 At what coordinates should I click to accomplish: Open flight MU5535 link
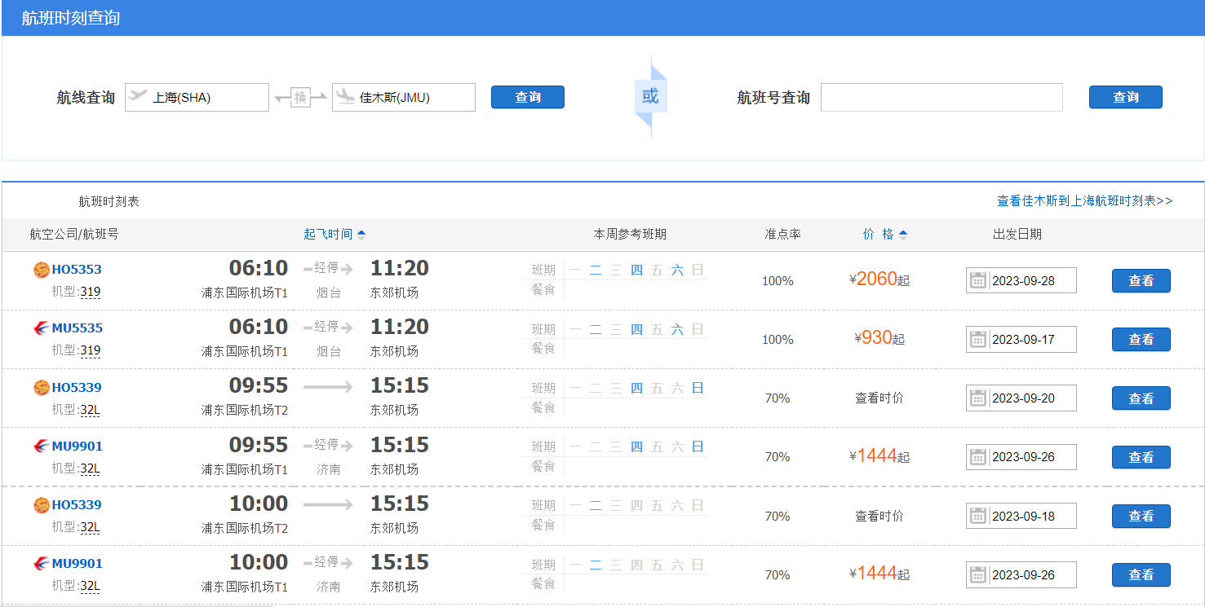point(78,328)
